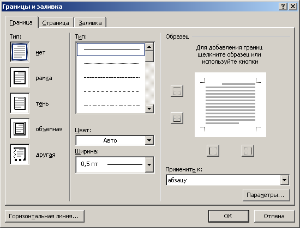The width and height of the screenshot is (300, 228).
Task: Choose the 'рамка' box border icon
Action: tap(20, 77)
